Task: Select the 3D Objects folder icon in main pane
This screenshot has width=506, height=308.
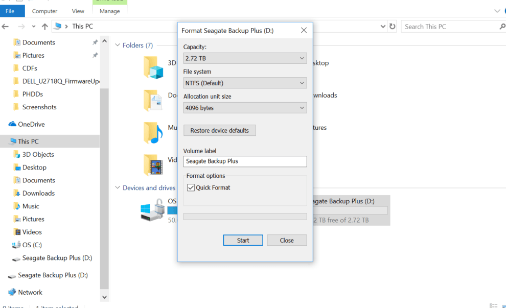Action: click(153, 67)
